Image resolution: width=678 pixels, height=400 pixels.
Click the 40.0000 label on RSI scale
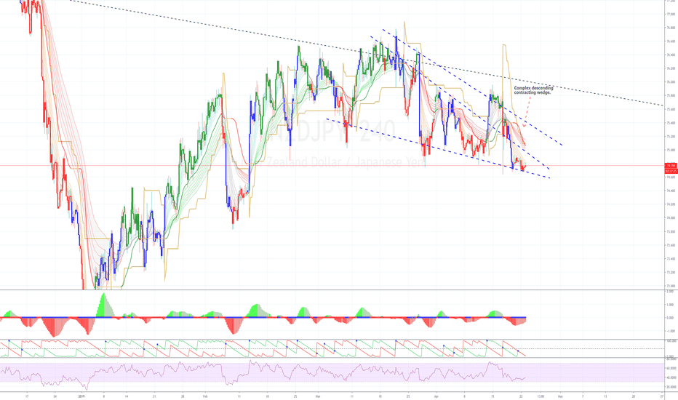671,377
